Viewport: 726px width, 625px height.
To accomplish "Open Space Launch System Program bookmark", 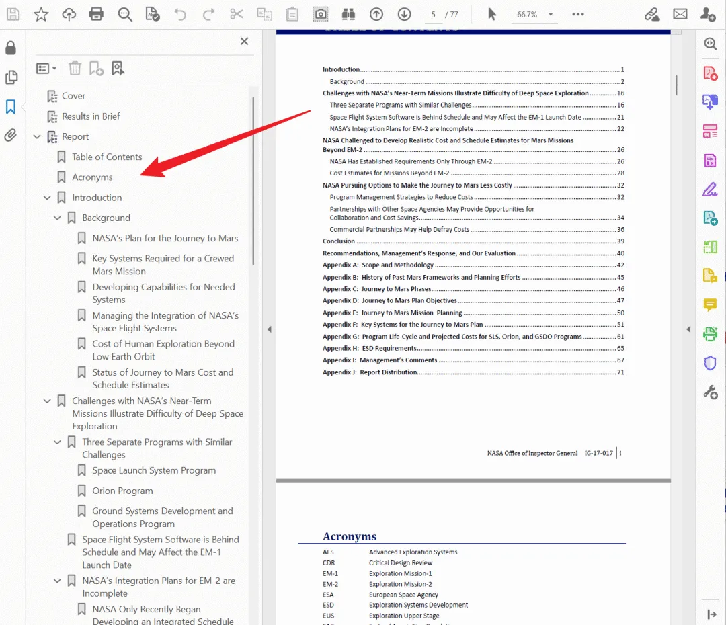I will 154,470.
